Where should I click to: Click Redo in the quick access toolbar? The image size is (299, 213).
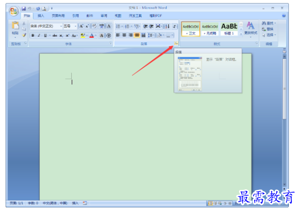pyautogui.click(x=38, y=9)
